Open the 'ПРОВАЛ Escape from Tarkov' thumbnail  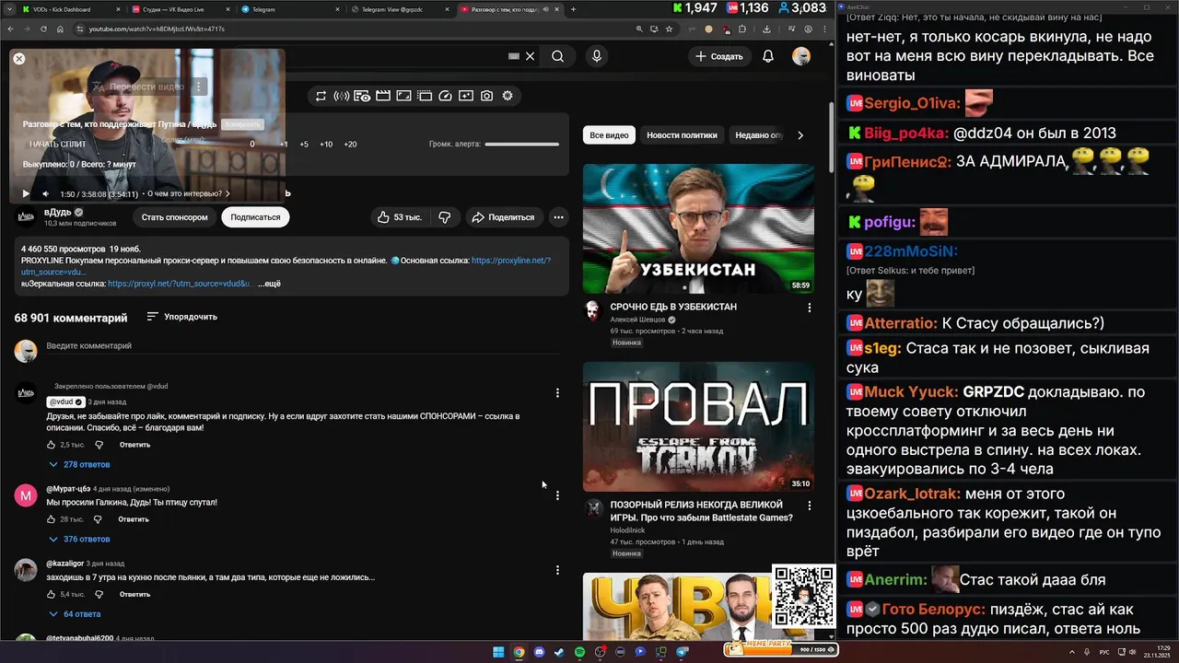(698, 426)
